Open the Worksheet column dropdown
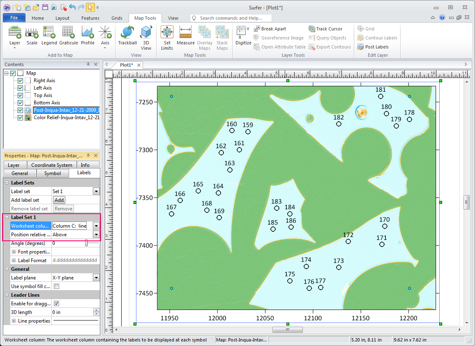The width and height of the screenshot is (475, 346). 96,226
